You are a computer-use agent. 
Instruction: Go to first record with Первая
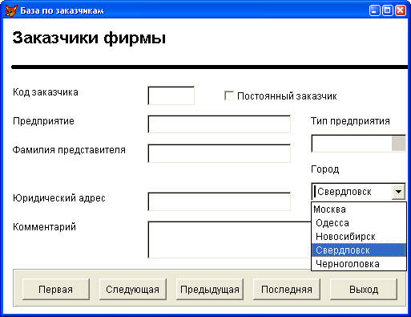click(56, 289)
